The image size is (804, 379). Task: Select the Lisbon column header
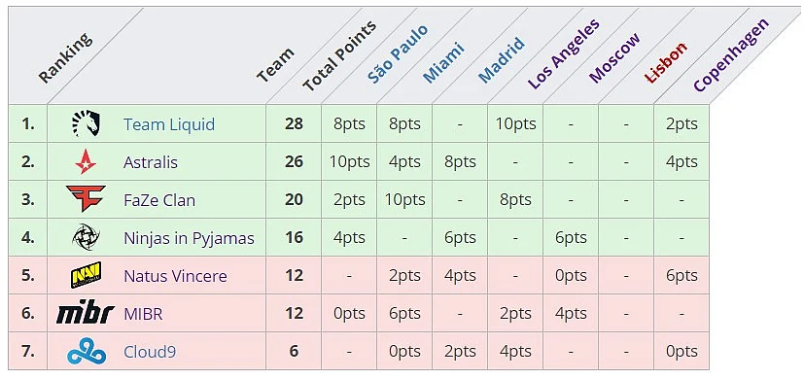[666, 62]
